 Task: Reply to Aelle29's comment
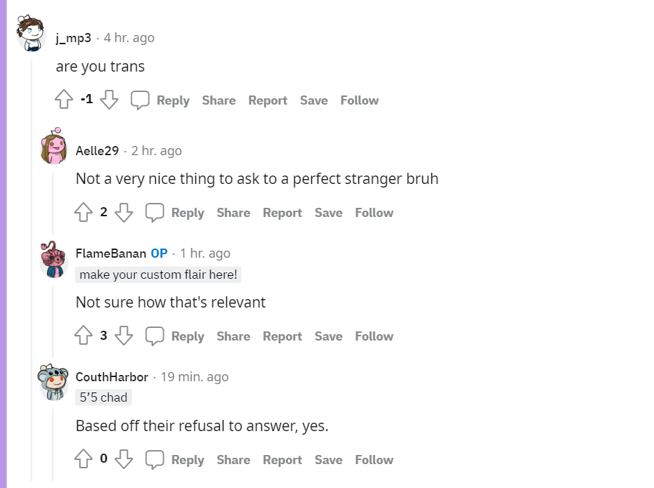[188, 213]
